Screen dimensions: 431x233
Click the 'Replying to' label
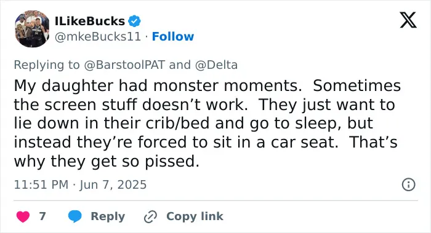pos(47,65)
